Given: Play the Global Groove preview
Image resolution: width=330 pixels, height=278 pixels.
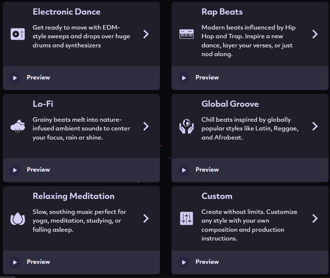Looking at the screenshot, I should pyautogui.click(x=184, y=170).
